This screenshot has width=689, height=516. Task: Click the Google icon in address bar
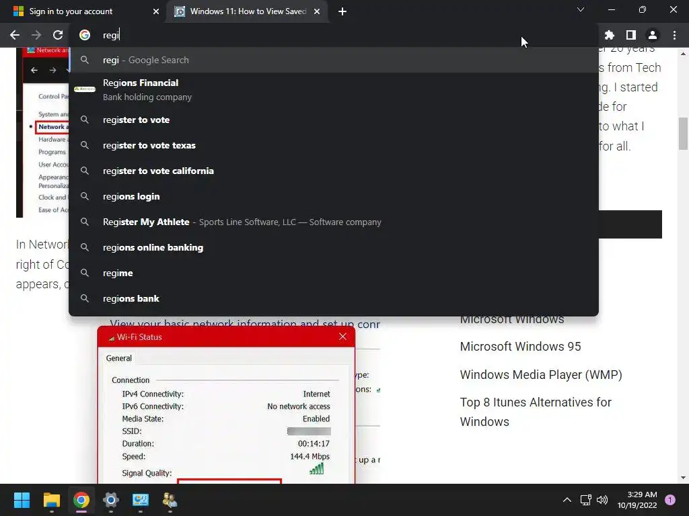tap(85, 35)
